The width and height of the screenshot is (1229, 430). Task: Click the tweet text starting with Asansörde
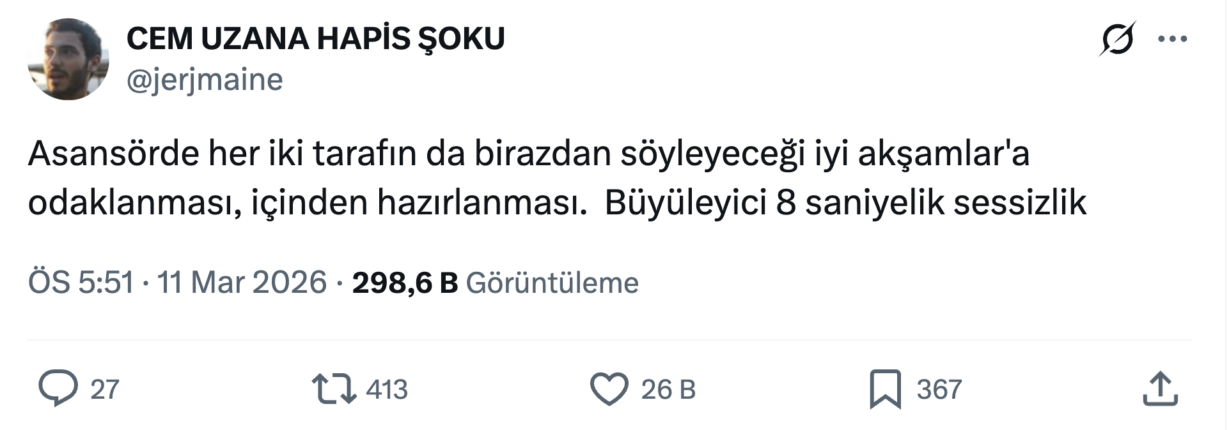coord(528,154)
